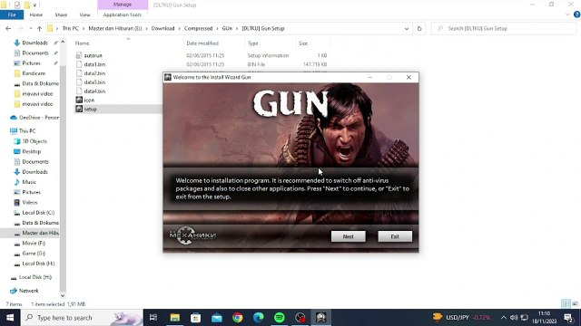The height and width of the screenshot is (326, 581).
Task: Open the View ribbon tab
Action: click(x=84, y=14)
